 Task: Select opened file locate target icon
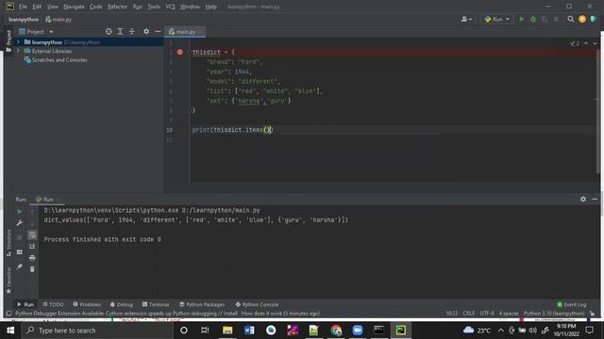[109, 31]
